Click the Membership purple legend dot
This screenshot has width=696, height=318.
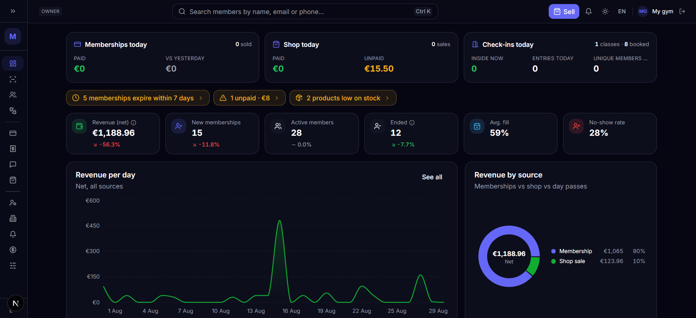[553, 251]
